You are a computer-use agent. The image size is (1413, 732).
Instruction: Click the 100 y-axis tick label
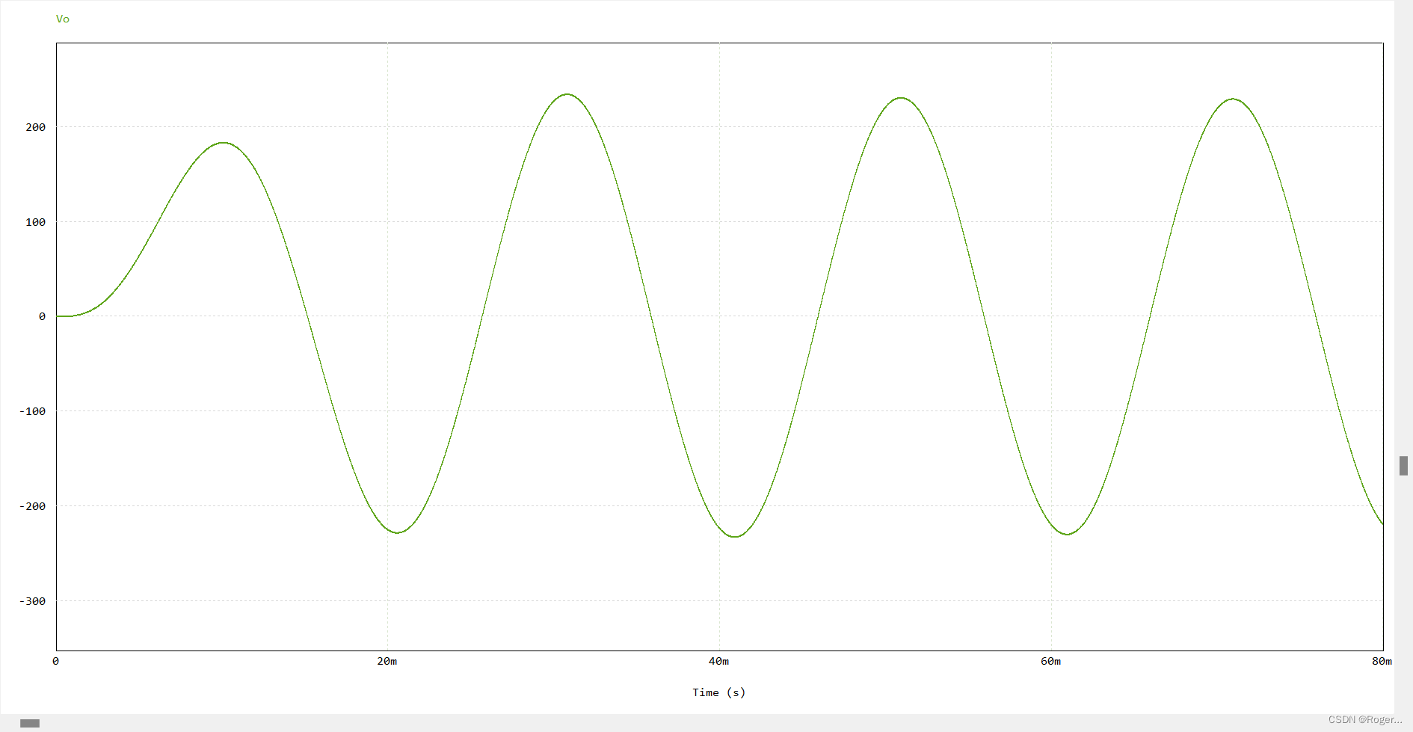tap(35, 222)
